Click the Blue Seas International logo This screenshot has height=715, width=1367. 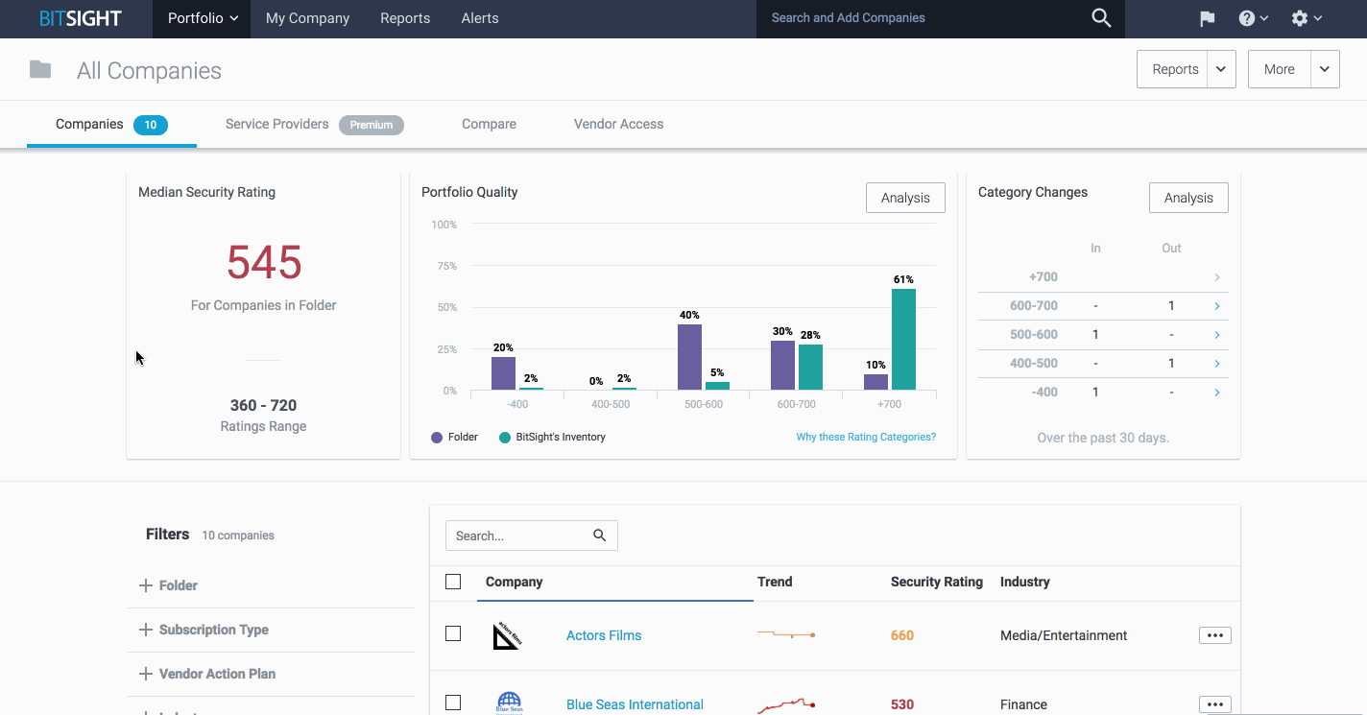click(x=509, y=703)
